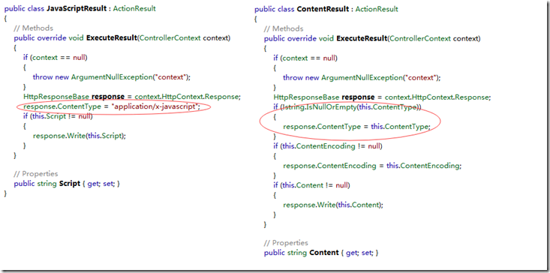Image resolution: width=550 pixels, height=273 pixels.
Task: Click the this.ContentEncoding != null condition
Action: (328, 146)
